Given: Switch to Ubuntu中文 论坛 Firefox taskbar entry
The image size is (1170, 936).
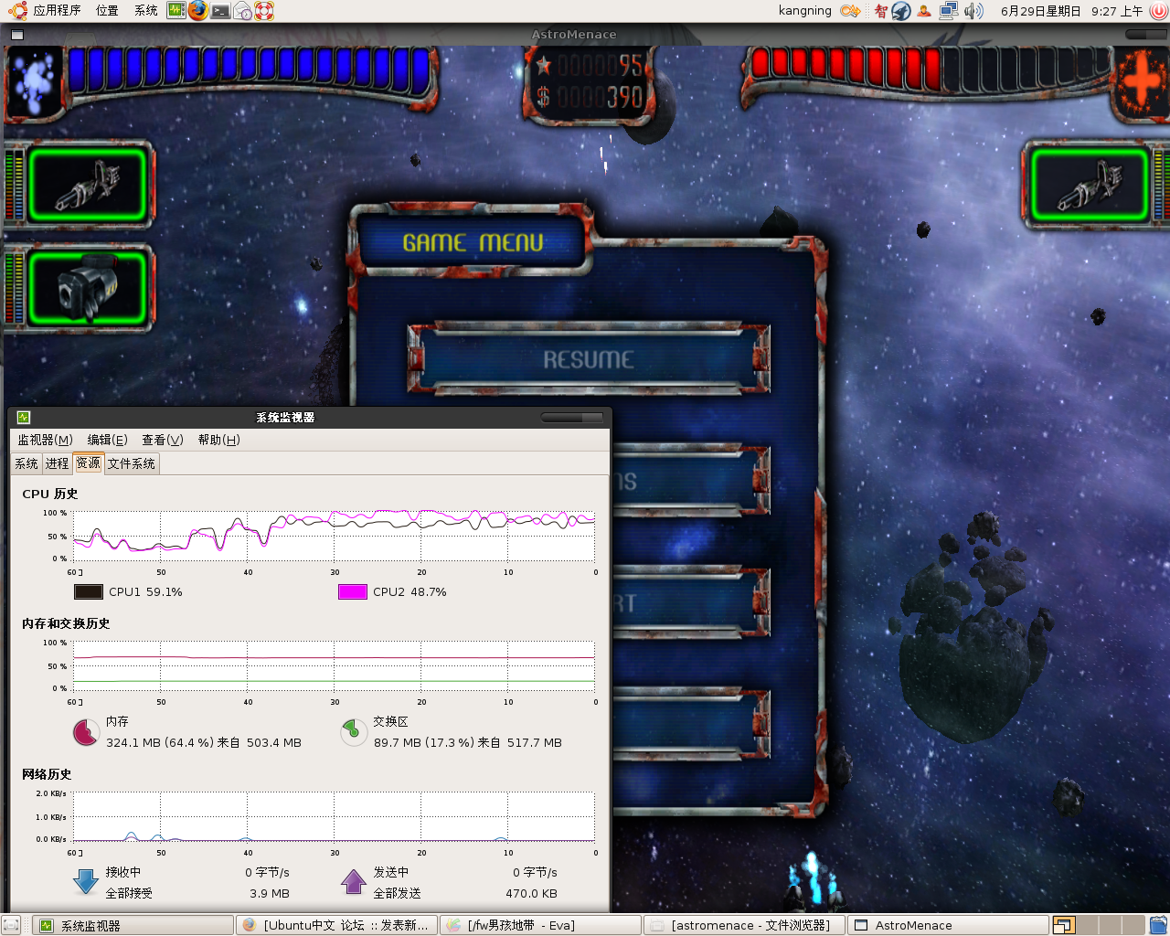Looking at the screenshot, I should click(x=336, y=925).
